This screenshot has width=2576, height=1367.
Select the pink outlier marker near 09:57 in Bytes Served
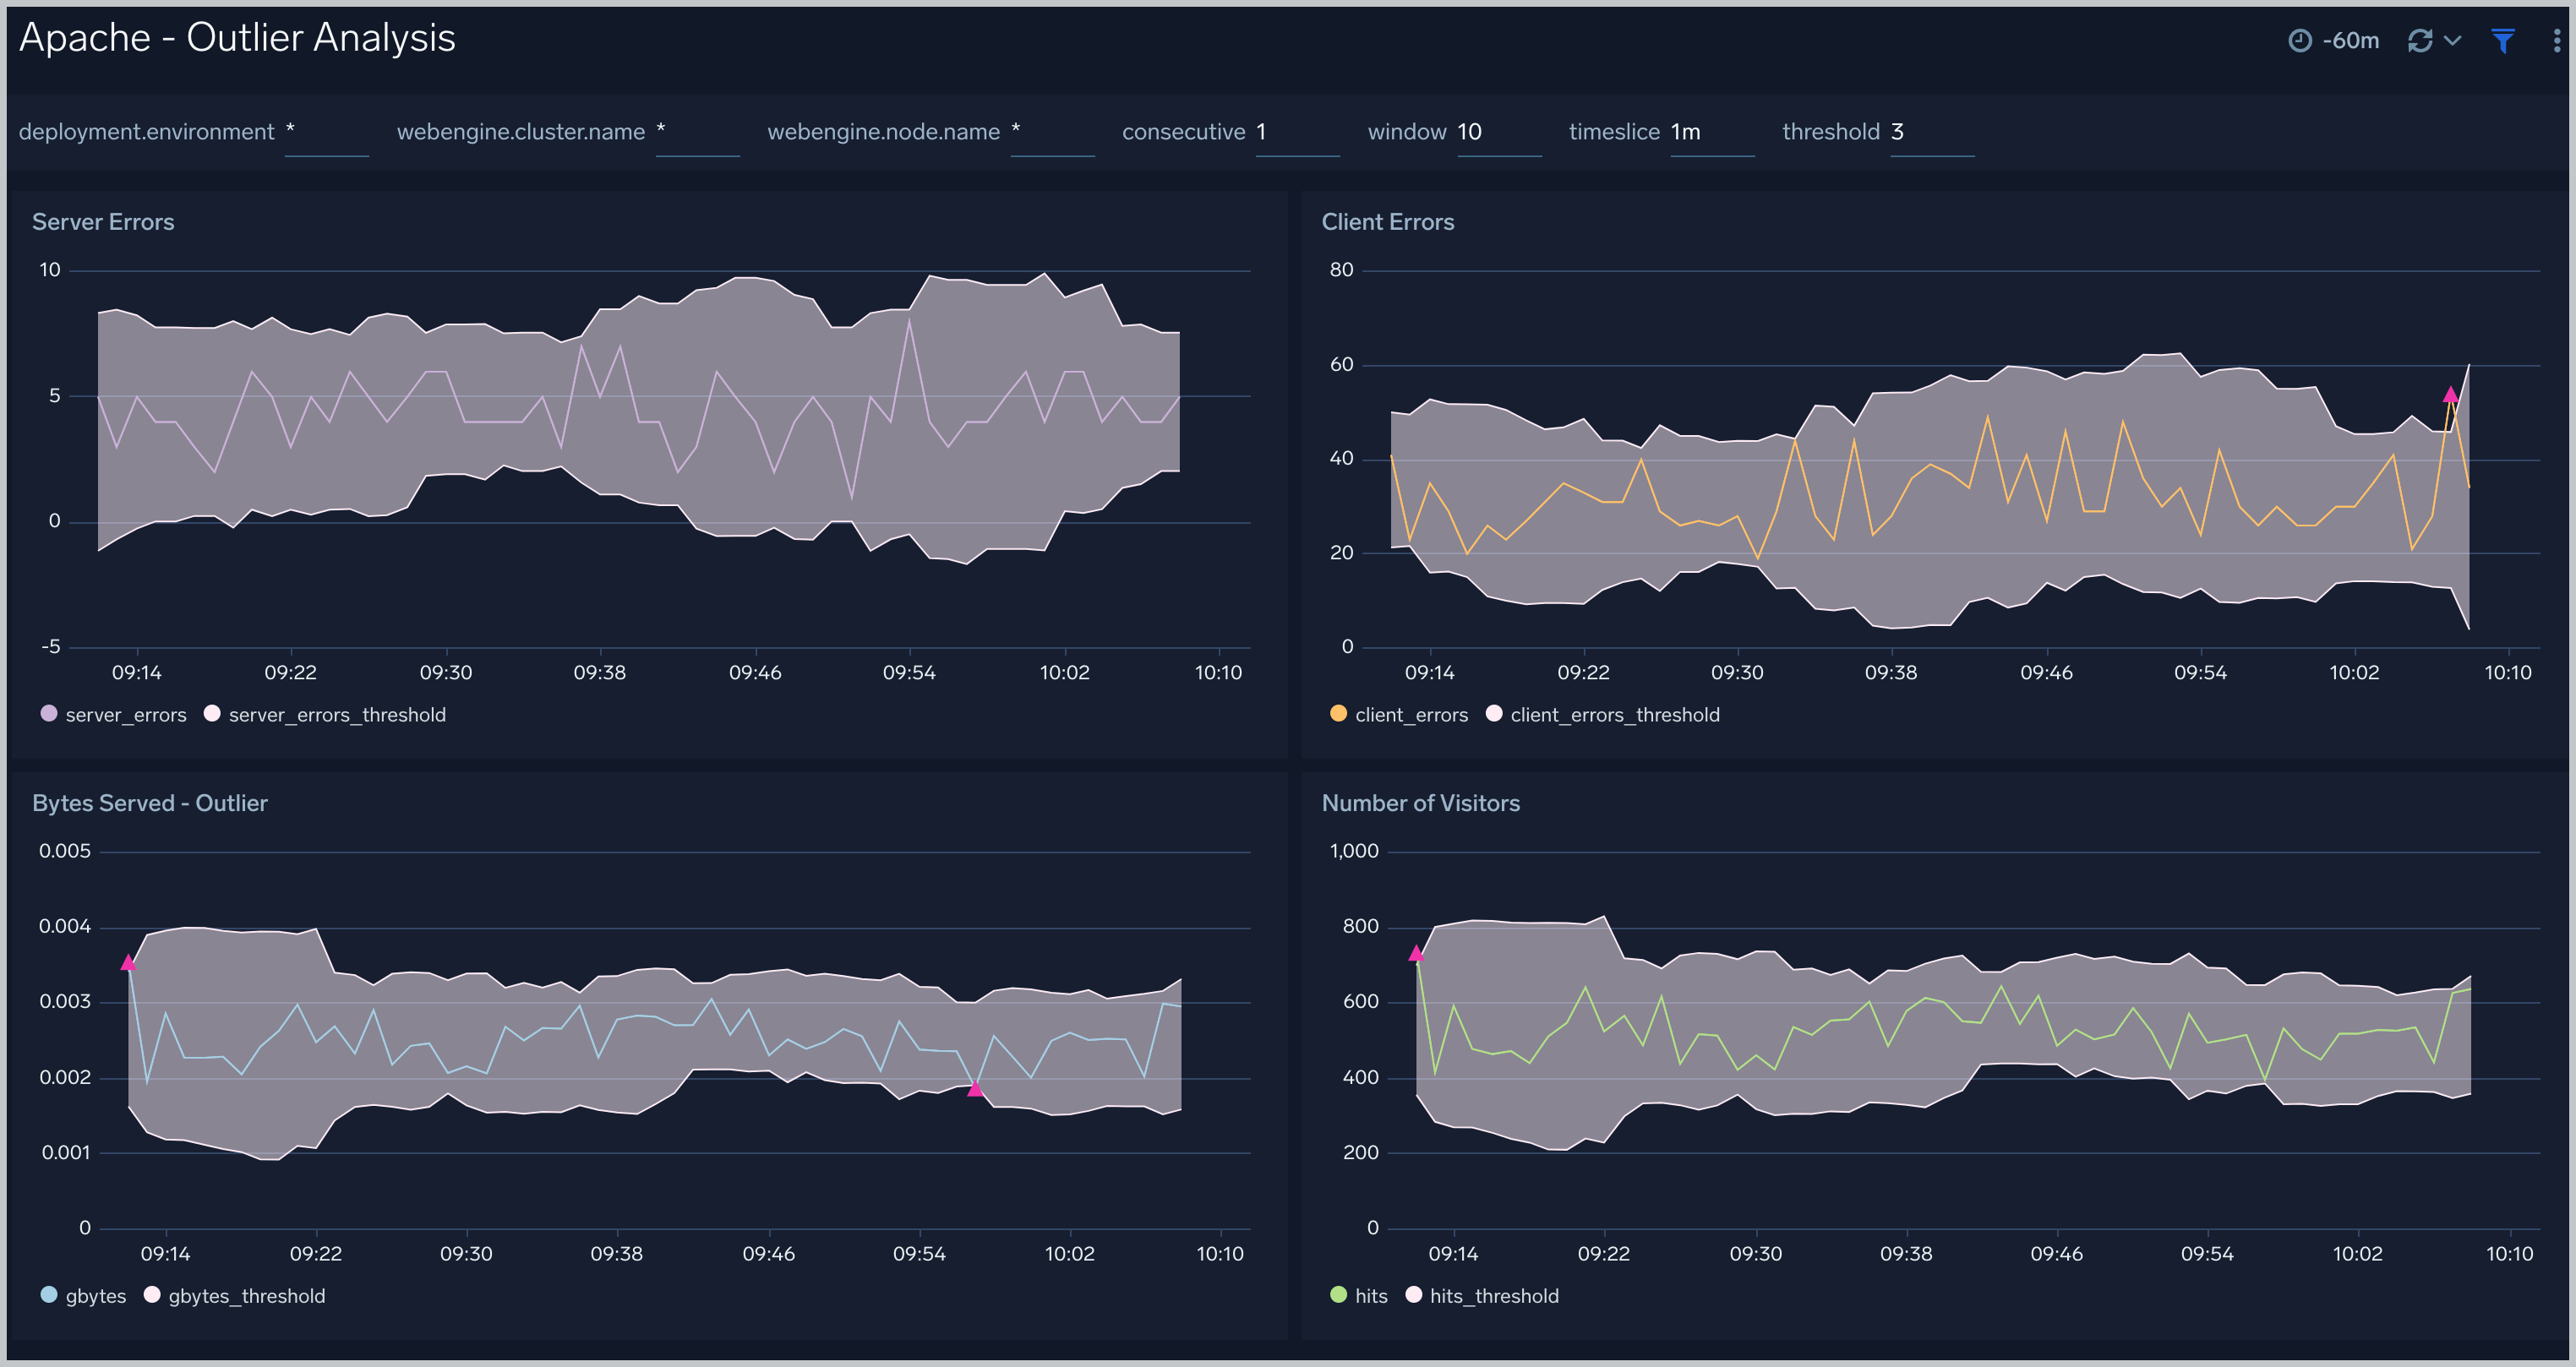pos(975,1089)
